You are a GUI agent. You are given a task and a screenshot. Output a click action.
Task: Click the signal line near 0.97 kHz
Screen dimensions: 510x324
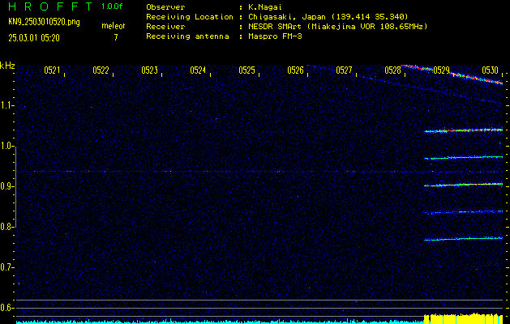click(x=464, y=158)
